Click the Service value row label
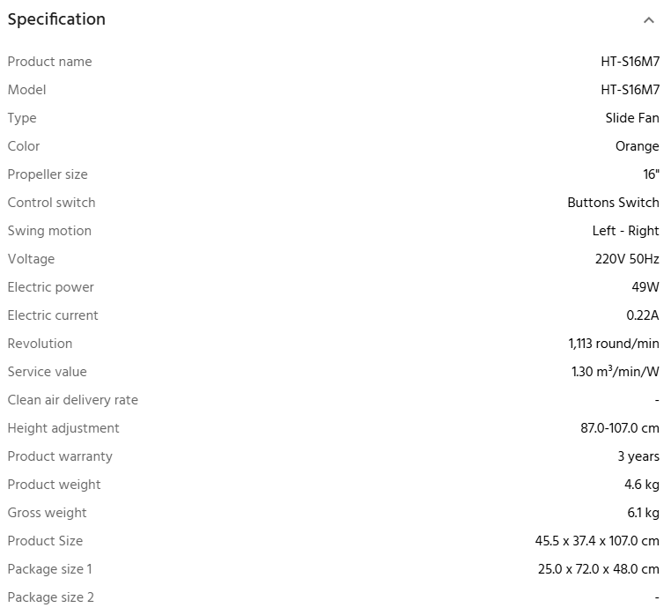 coord(47,372)
